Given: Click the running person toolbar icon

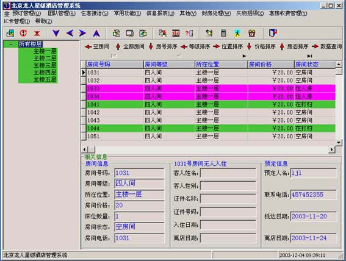Looking at the screenshot, I should tap(237, 34).
